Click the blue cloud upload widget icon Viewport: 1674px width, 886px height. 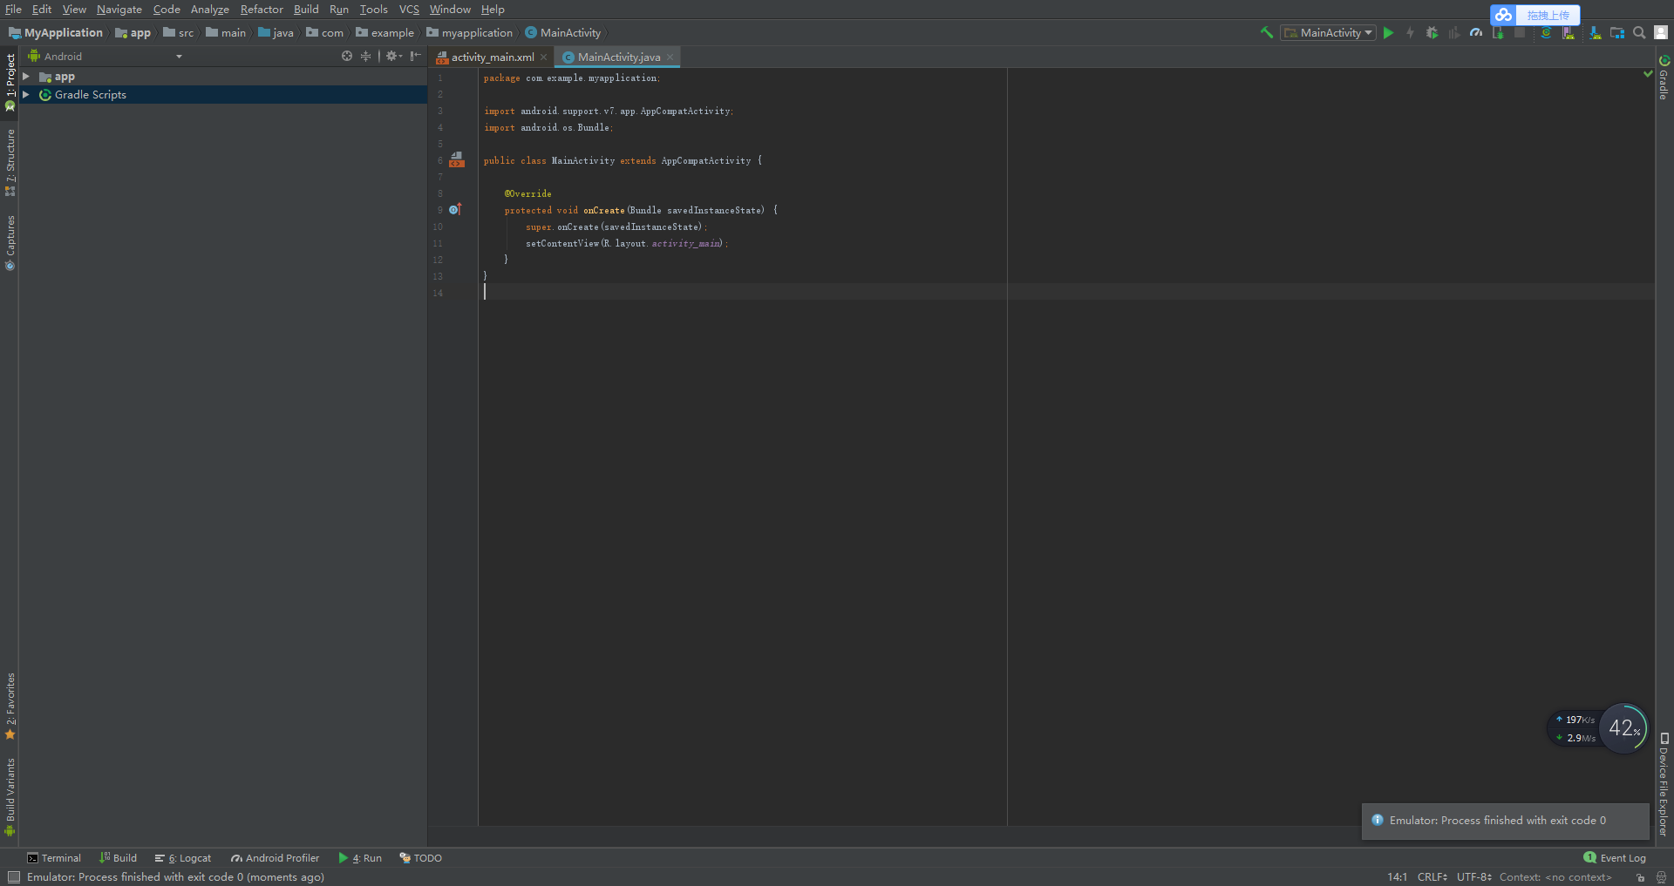click(1503, 15)
